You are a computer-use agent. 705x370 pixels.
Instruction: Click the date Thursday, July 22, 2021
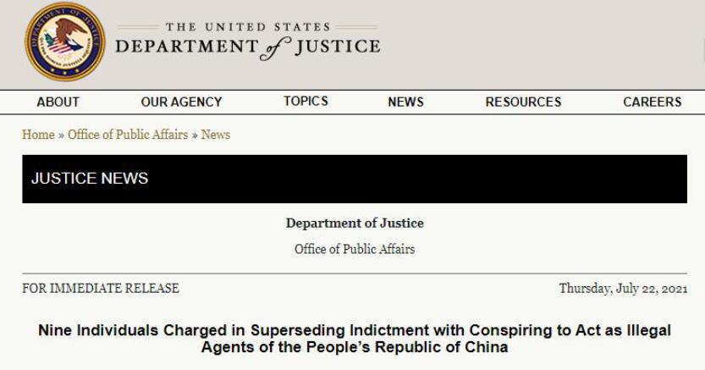[x=623, y=288]
